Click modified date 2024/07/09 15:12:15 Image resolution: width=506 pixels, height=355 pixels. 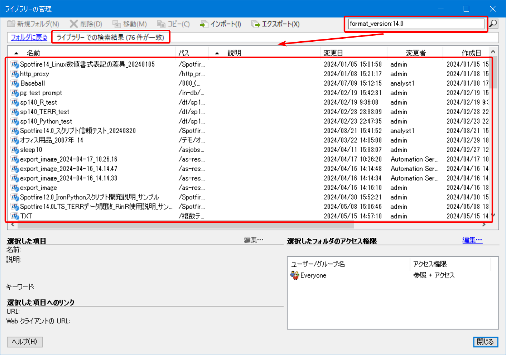click(353, 83)
